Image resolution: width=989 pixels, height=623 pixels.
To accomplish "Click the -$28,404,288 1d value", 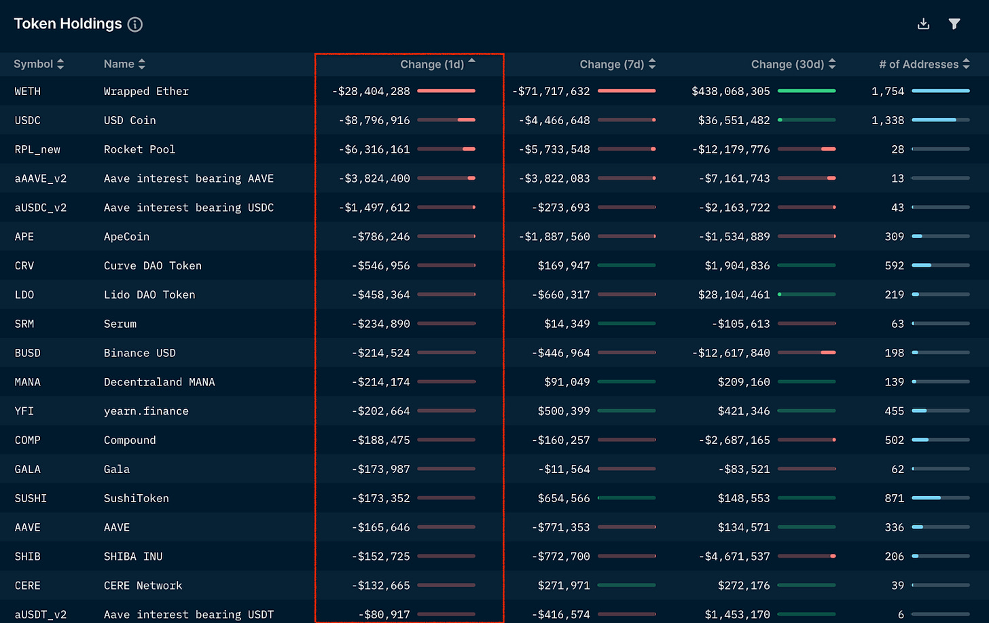I will (371, 91).
